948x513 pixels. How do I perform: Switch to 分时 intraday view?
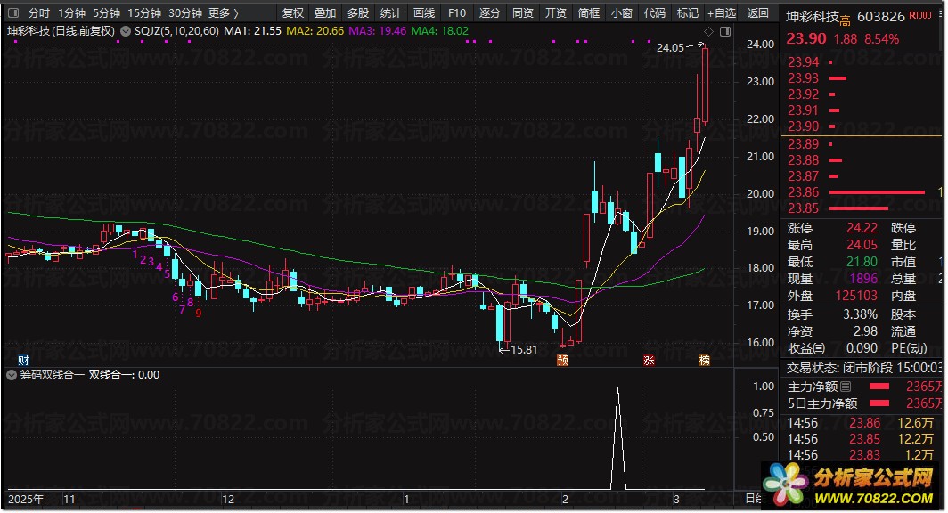coord(38,12)
